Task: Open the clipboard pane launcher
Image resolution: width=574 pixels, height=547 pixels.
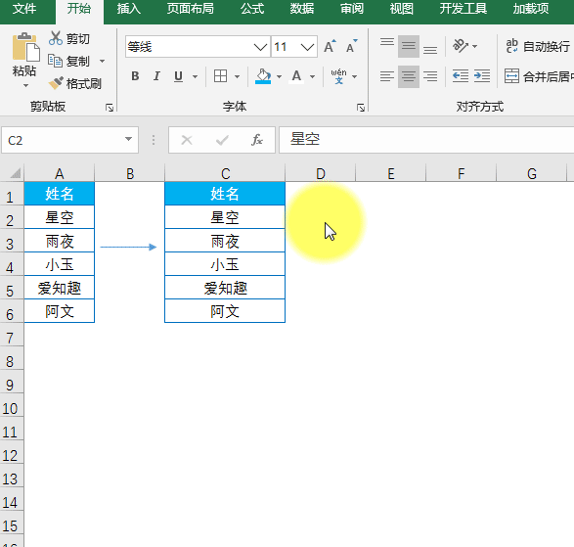Action: 110,108
